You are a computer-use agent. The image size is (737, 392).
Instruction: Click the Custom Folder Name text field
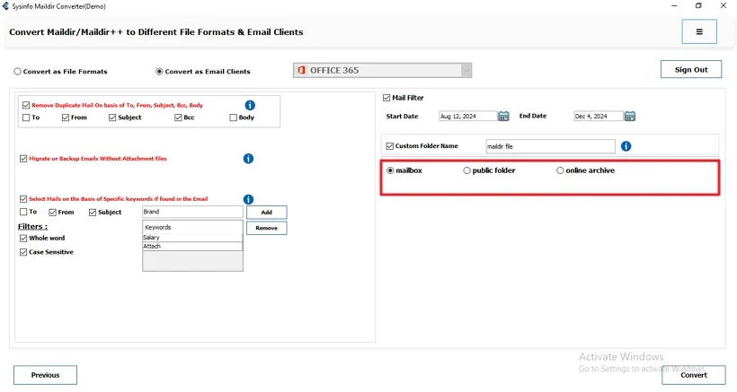pos(549,146)
